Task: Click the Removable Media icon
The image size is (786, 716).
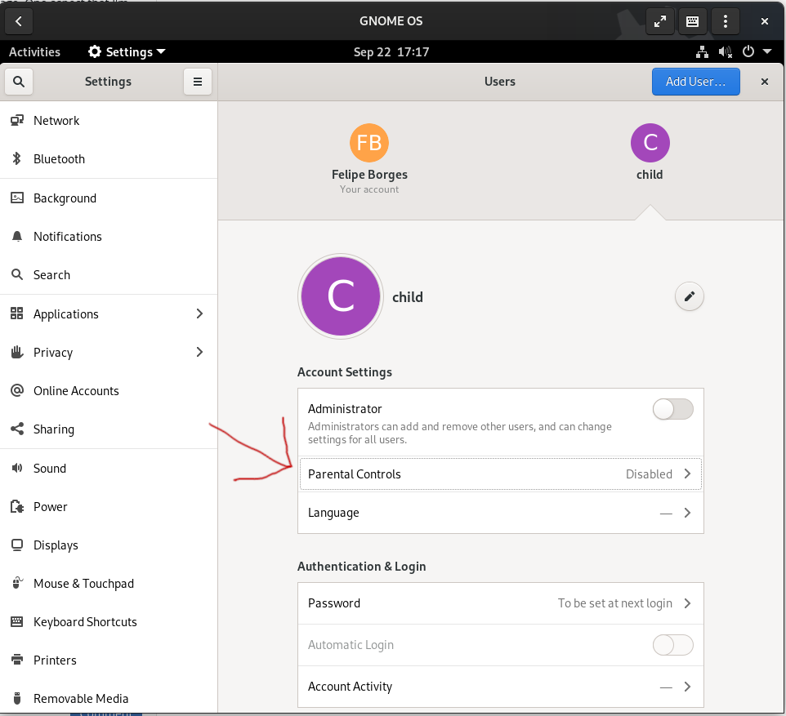Action: pyautogui.click(x=17, y=698)
